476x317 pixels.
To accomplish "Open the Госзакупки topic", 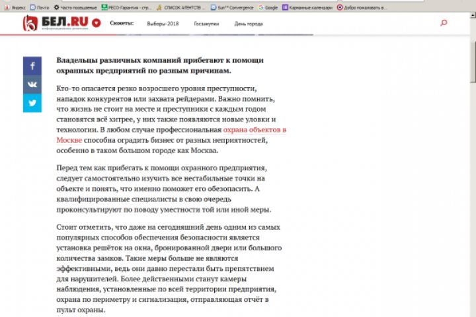I will point(206,24).
